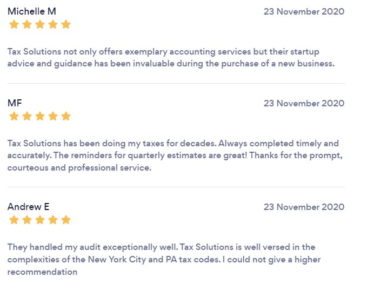Click the date on MF's review
The width and height of the screenshot is (387, 291).
coord(304,103)
